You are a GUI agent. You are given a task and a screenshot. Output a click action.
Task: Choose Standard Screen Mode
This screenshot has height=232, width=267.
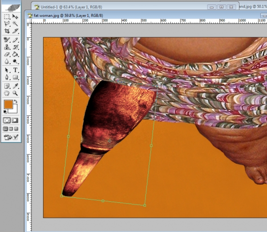click(5, 129)
